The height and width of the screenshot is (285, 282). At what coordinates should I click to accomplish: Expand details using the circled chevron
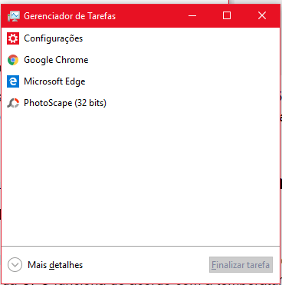pyautogui.click(x=15, y=265)
